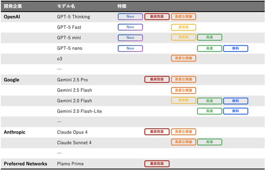Screen dimensions: 266x171
Task: Click the 最高性能 badge for Gemini 2.5 Pro
Action: 157,79
